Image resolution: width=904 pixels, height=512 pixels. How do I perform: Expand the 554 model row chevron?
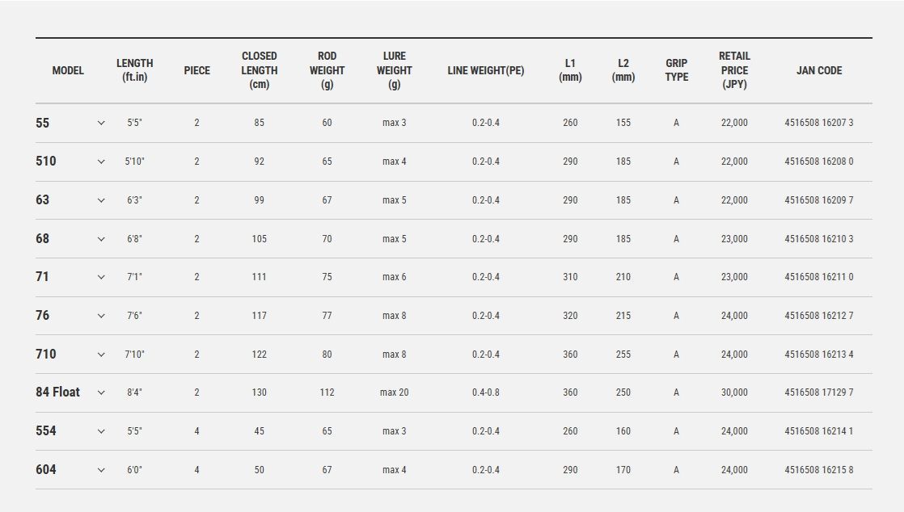tap(101, 431)
